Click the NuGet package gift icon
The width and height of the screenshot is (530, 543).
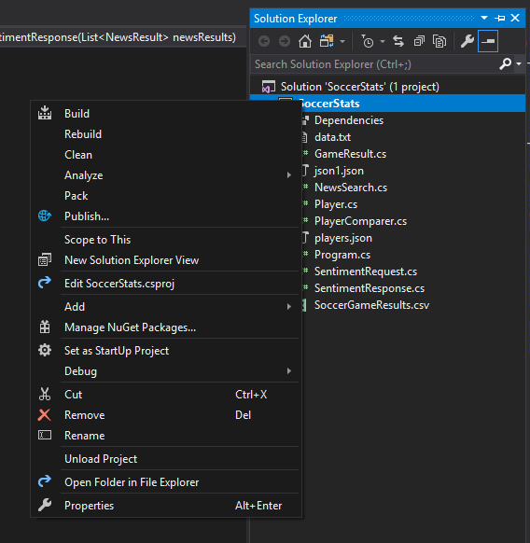coord(45,327)
